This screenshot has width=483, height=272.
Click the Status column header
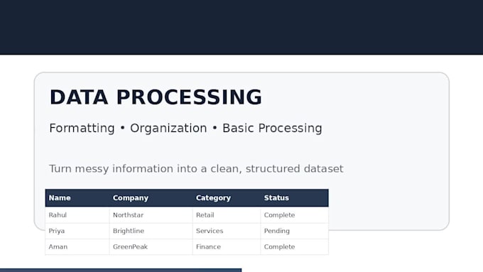295,198
